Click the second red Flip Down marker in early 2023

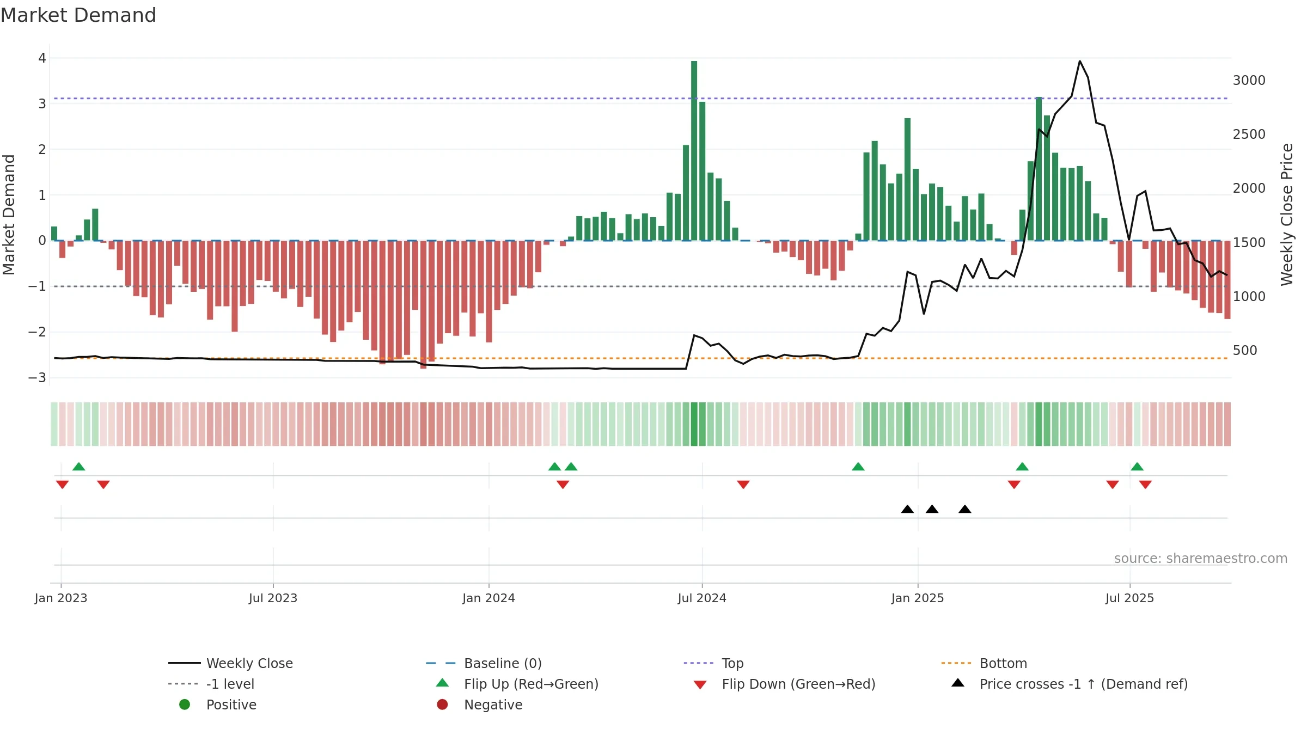point(103,485)
